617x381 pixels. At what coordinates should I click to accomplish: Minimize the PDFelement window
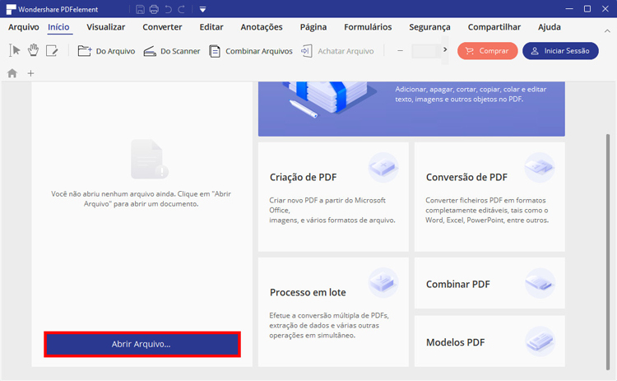click(x=569, y=9)
